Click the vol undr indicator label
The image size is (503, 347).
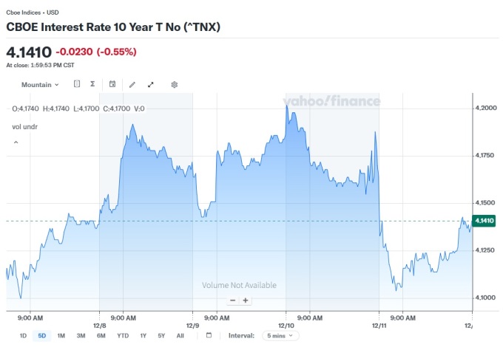pos(25,127)
